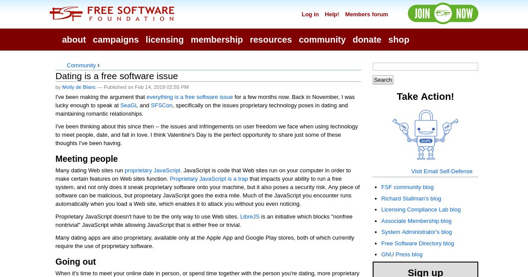
Task: Click the 'Going out' heading
Action: pos(76,262)
